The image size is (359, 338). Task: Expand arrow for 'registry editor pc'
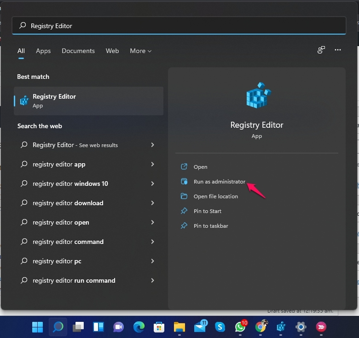pyautogui.click(x=152, y=261)
